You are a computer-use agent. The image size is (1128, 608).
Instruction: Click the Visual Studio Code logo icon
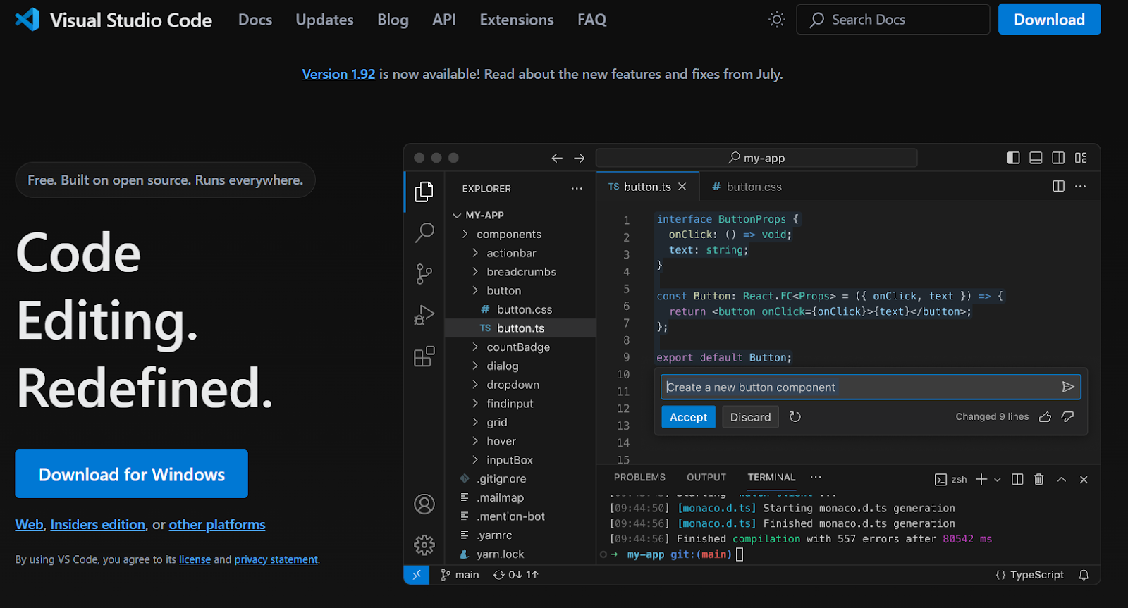tap(27, 19)
